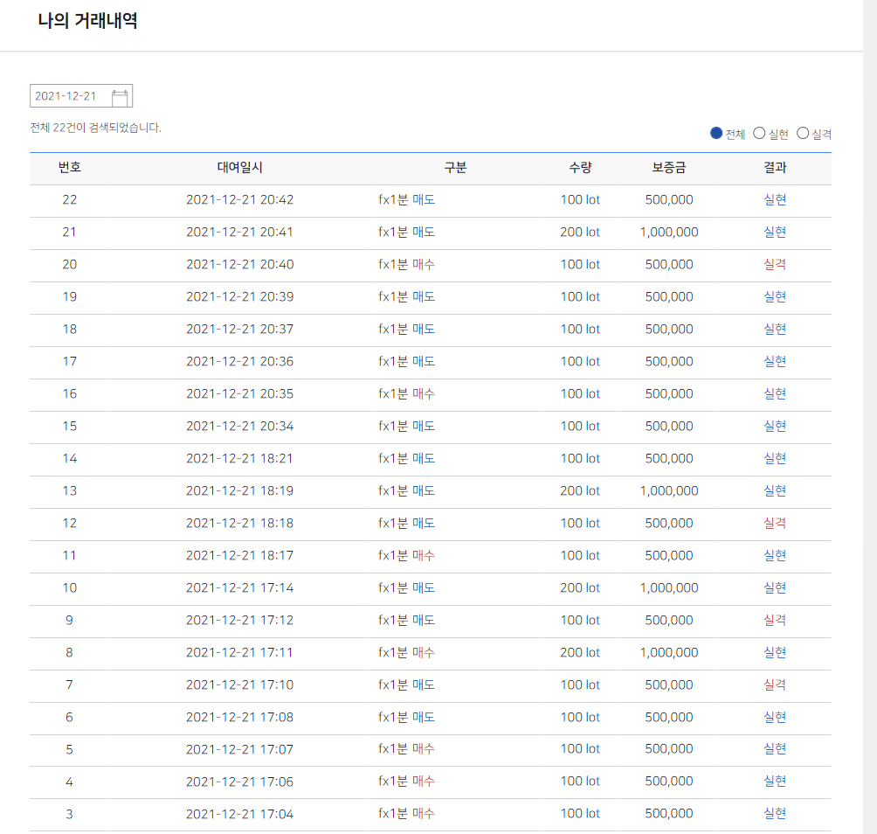Image resolution: width=877 pixels, height=834 pixels.
Task: Click 500,000 deposit in row 18
Action: click(669, 329)
